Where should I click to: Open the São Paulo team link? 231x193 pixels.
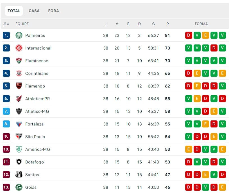point(35,137)
